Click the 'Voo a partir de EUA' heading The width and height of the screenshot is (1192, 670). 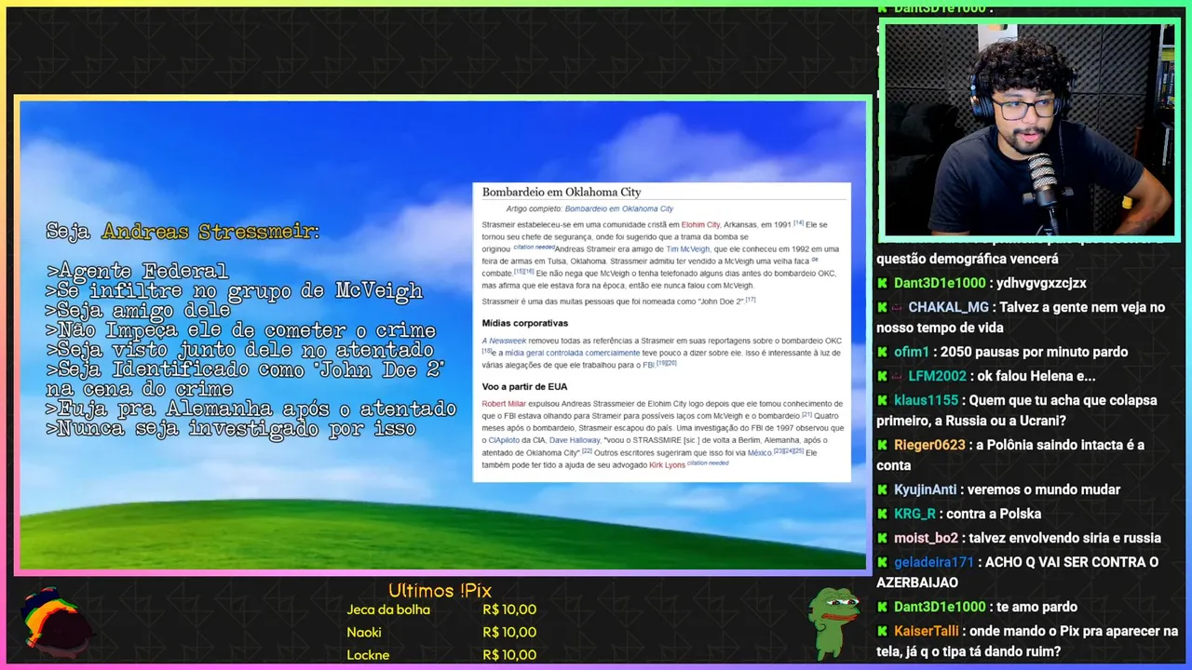[524, 386]
